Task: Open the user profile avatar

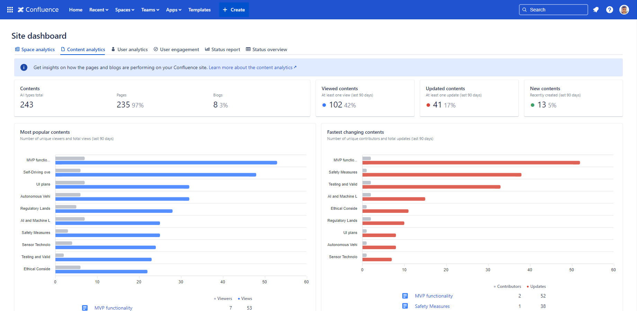Action: coord(624,10)
